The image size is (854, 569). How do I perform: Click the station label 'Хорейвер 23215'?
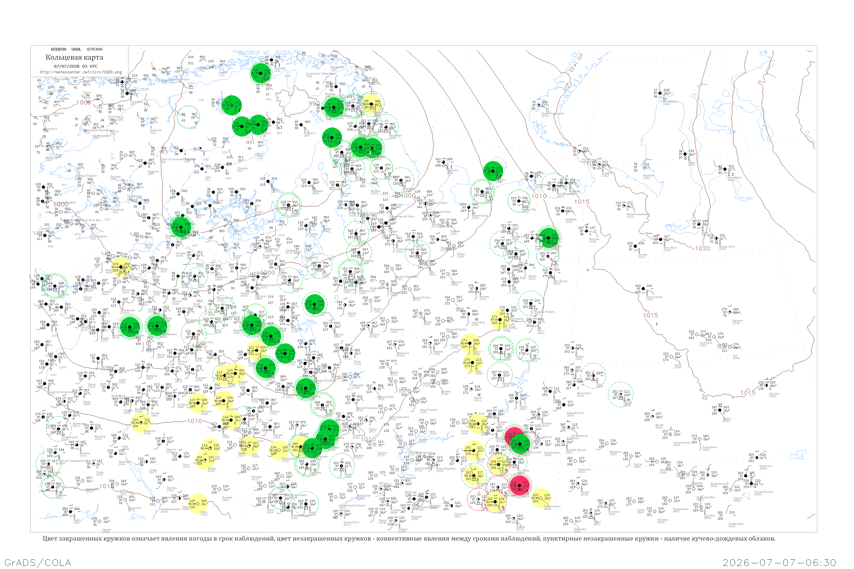click(571, 220)
